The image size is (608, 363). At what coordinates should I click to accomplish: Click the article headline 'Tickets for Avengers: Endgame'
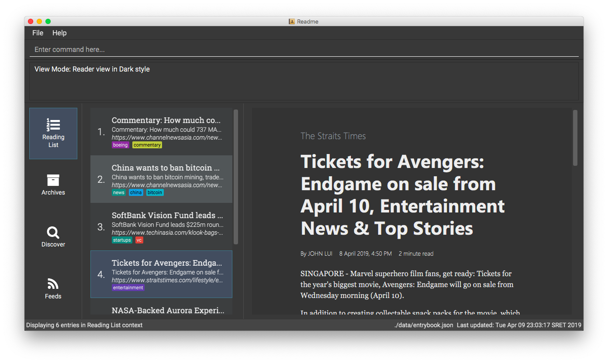(x=403, y=195)
